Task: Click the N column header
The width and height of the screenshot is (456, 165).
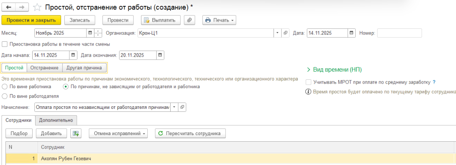Action: pyautogui.click(x=22, y=147)
